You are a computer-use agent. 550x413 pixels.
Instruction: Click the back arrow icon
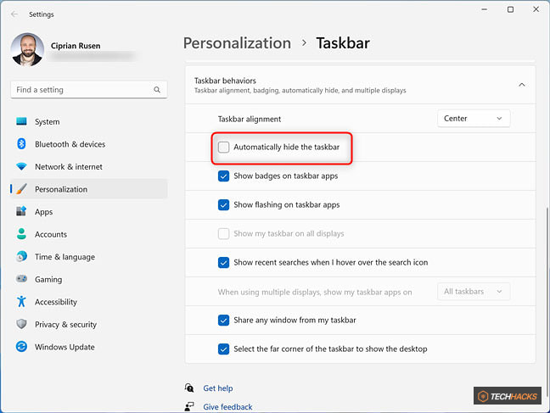14,14
